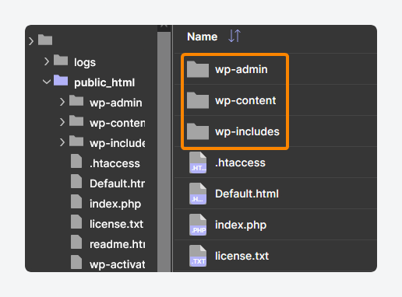Screen dimensions: 402x297
Task: Click .htaccess file icon in tree
Action: pos(76,161)
